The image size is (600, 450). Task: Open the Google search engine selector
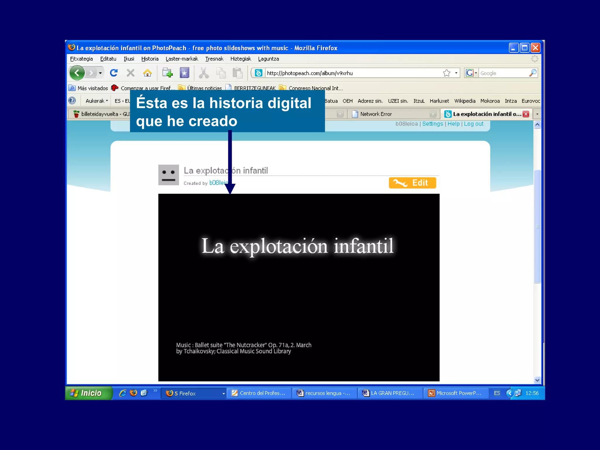471,73
